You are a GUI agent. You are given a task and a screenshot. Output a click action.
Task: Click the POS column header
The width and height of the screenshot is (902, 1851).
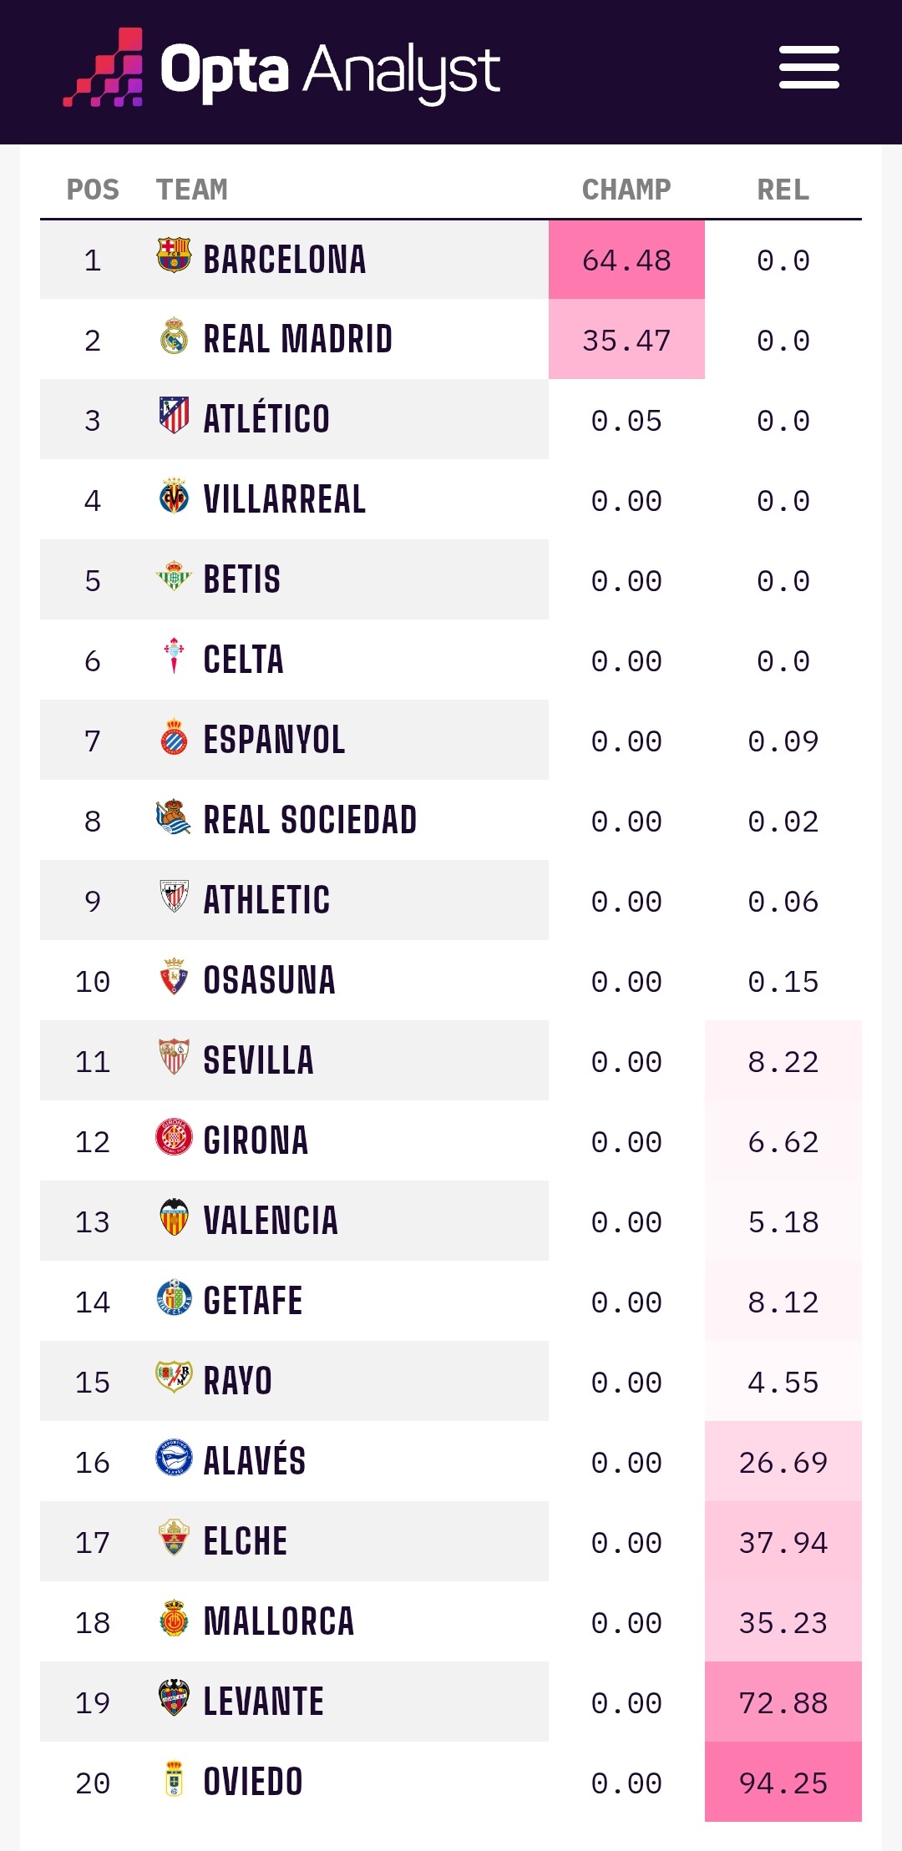point(93,190)
